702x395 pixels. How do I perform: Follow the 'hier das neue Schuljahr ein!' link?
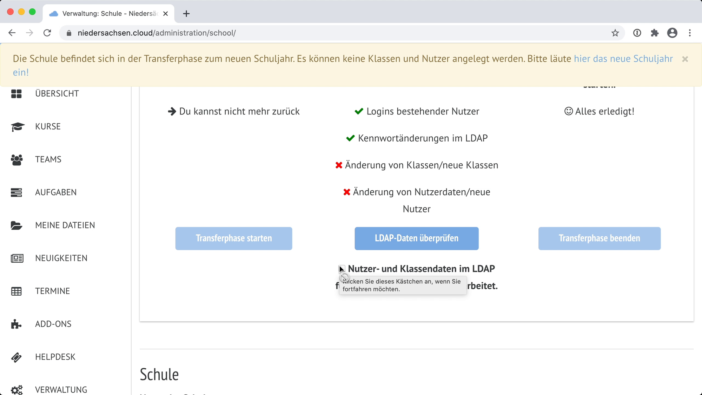pos(623,59)
